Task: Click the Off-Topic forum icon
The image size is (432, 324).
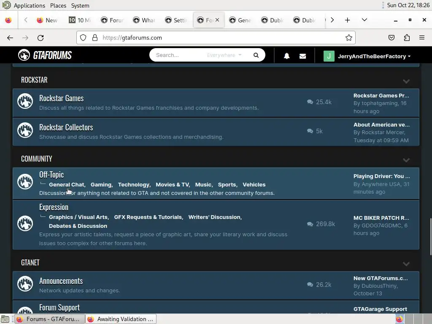Action: pyautogui.click(x=25, y=181)
